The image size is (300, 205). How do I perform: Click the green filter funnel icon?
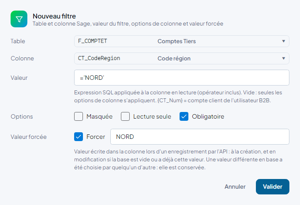[x=19, y=19]
